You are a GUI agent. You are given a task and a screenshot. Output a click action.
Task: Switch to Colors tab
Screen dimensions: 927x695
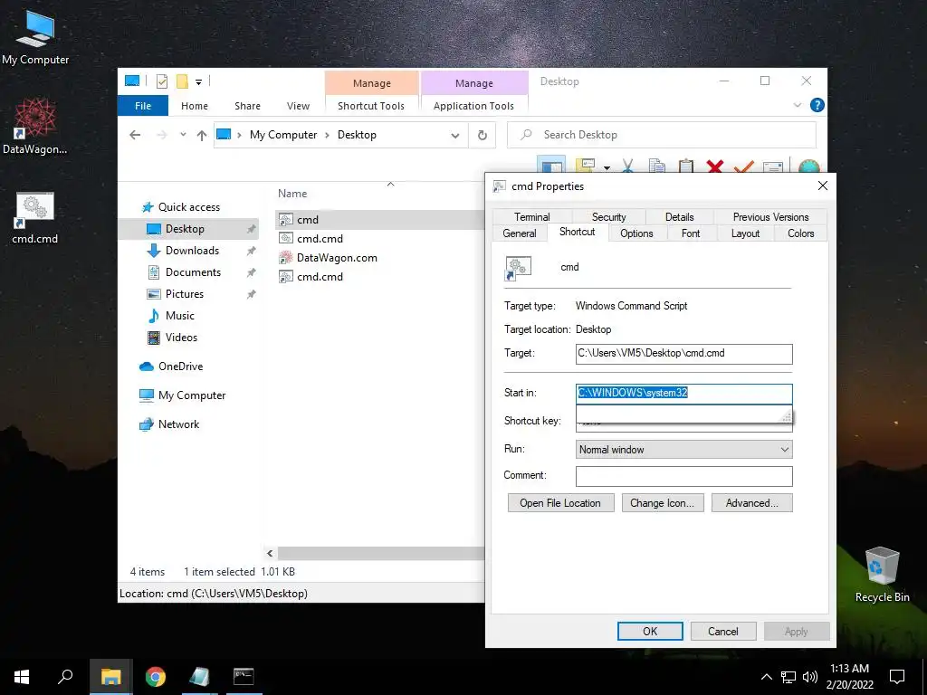point(800,233)
